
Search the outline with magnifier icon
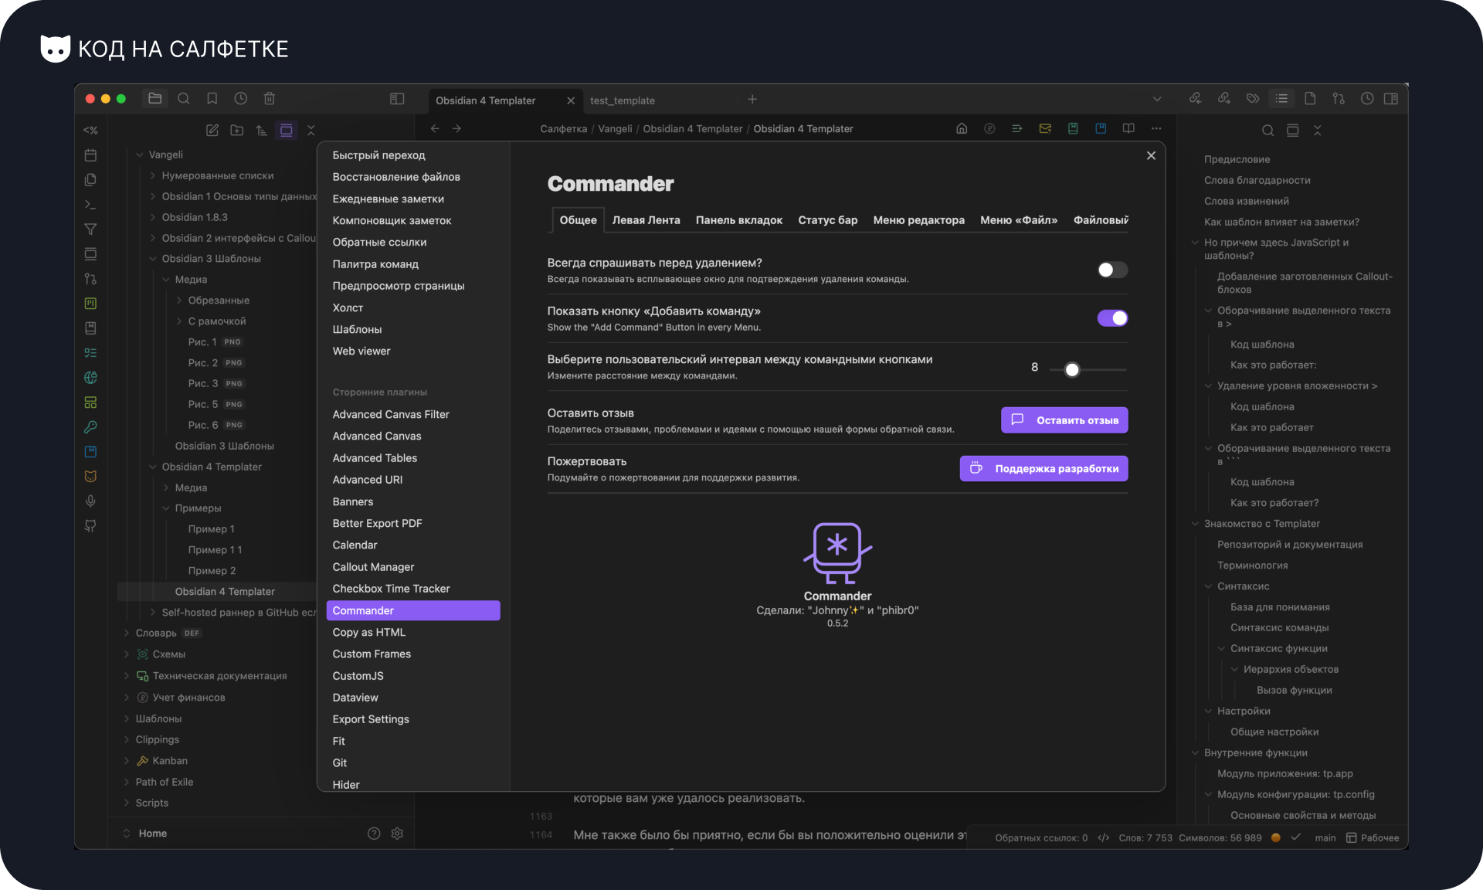pos(1268,131)
